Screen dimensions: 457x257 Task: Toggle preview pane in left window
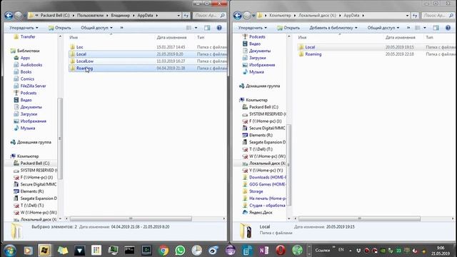(x=207, y=28)
